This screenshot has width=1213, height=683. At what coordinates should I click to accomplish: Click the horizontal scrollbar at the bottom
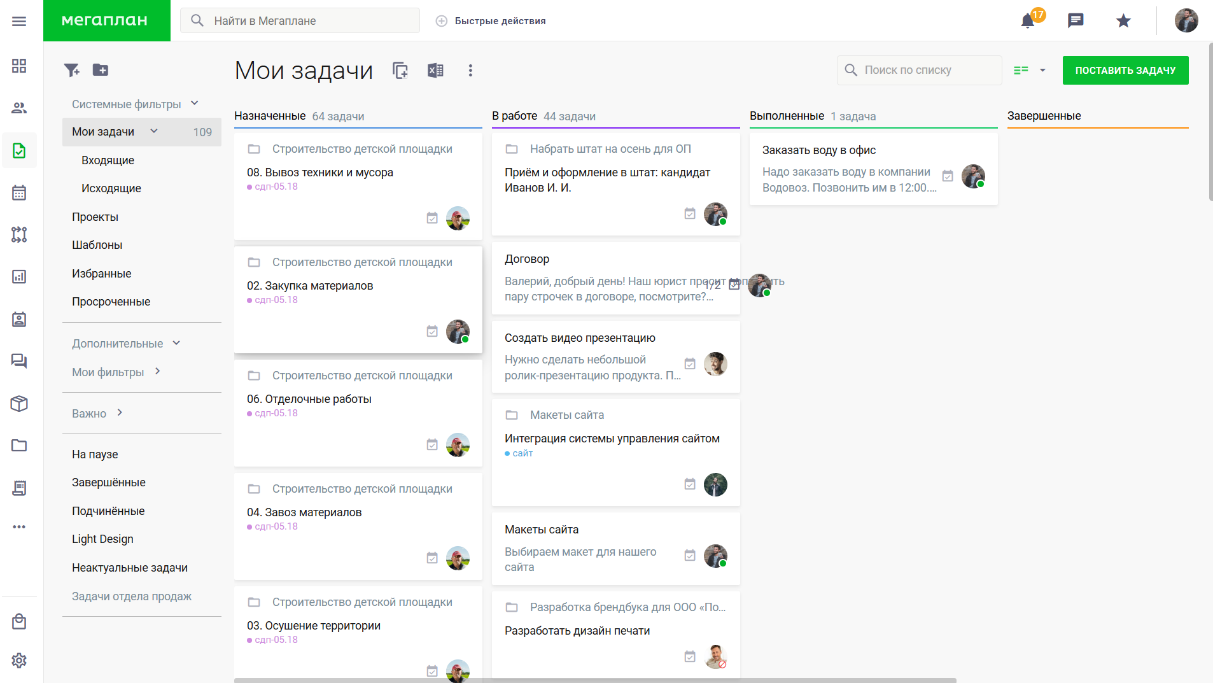point(595,680)
